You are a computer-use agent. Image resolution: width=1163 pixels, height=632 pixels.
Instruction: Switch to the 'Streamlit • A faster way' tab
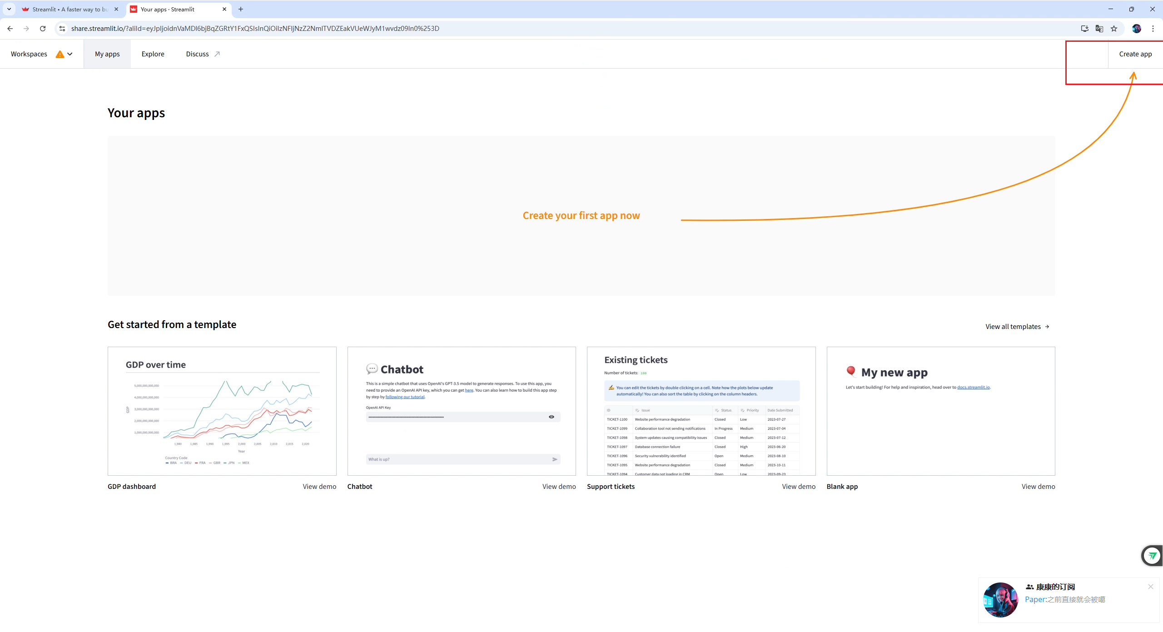click(x=70, y=9)
